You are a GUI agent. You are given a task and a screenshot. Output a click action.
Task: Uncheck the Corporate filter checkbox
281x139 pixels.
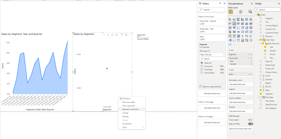coord(202,69)
